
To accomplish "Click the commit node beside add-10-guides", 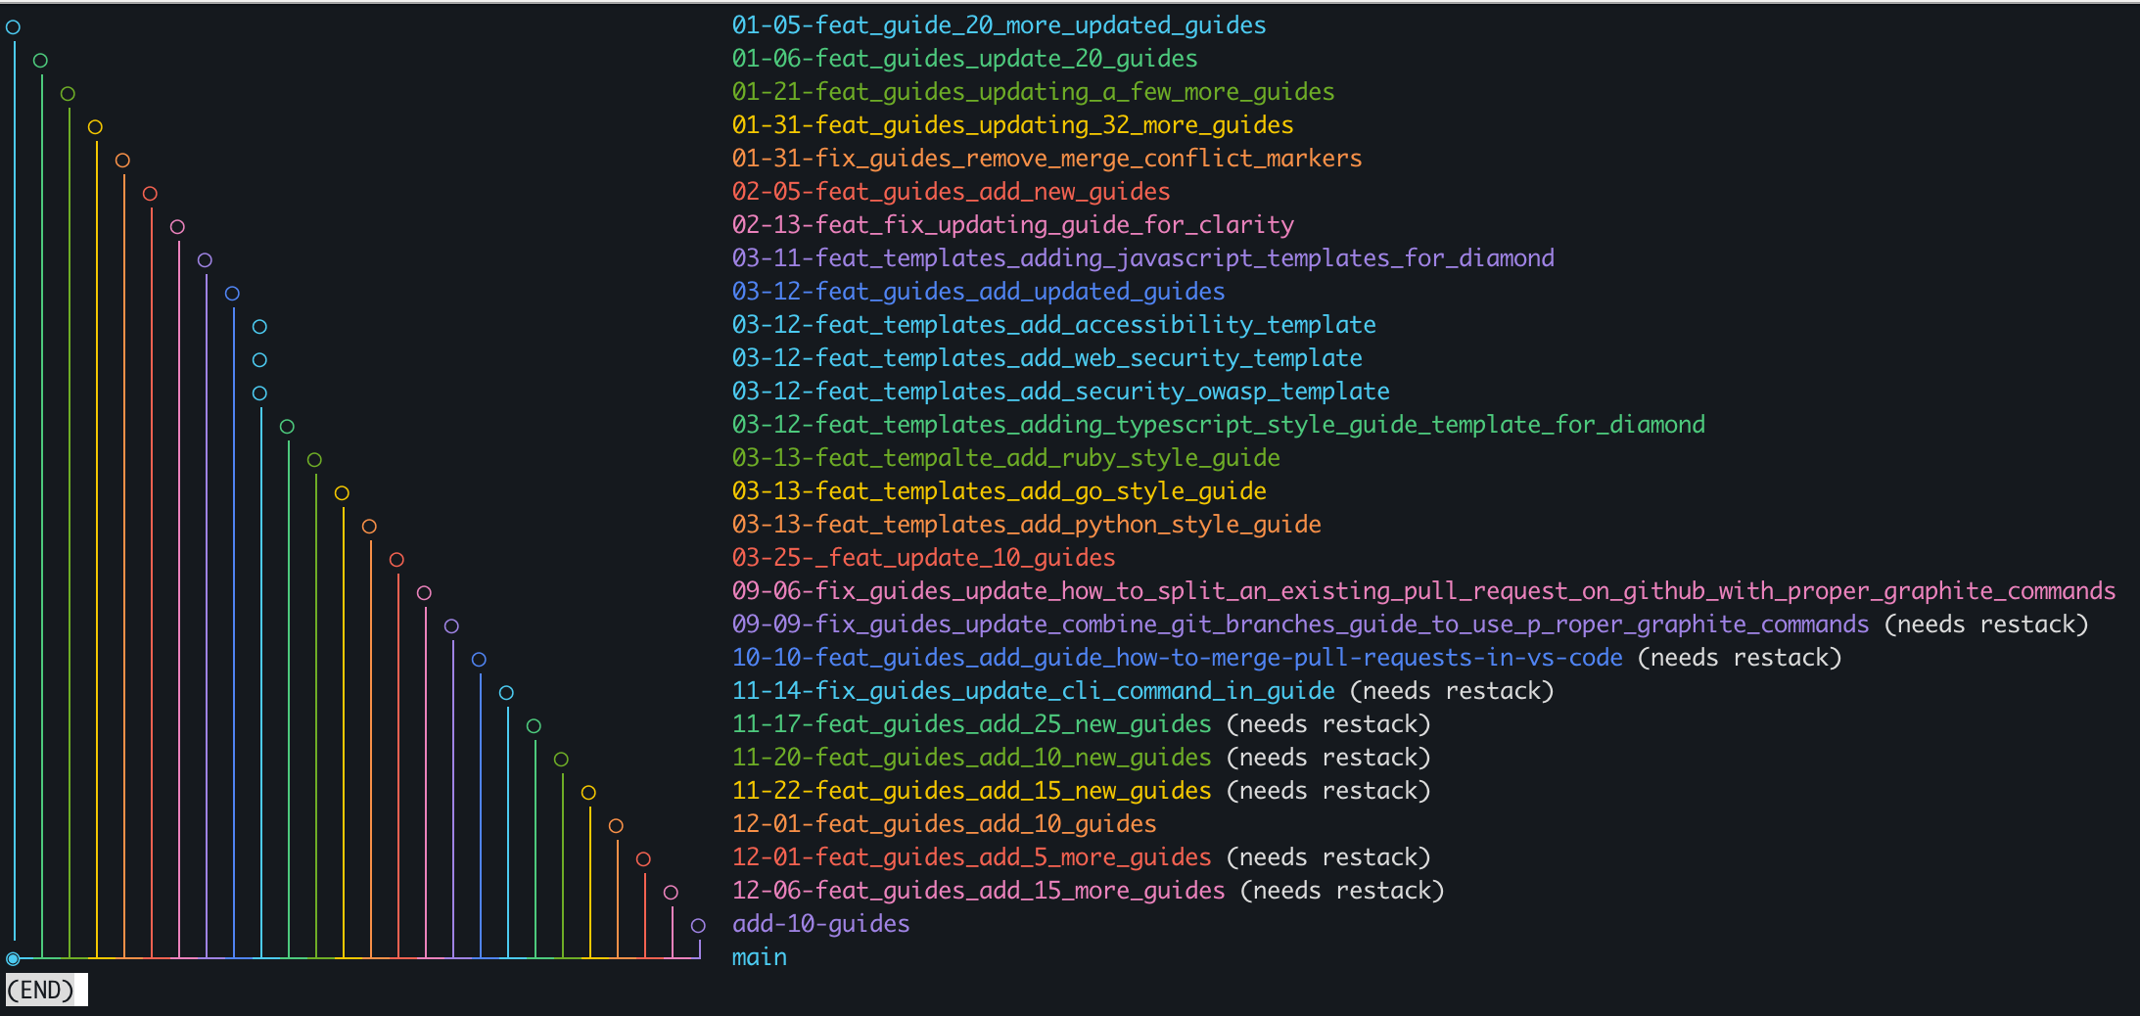I will coord(698,923).
